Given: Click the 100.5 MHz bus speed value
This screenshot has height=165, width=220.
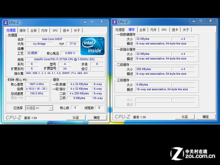Looking at the screenshot, I should (x=37, y=93).
